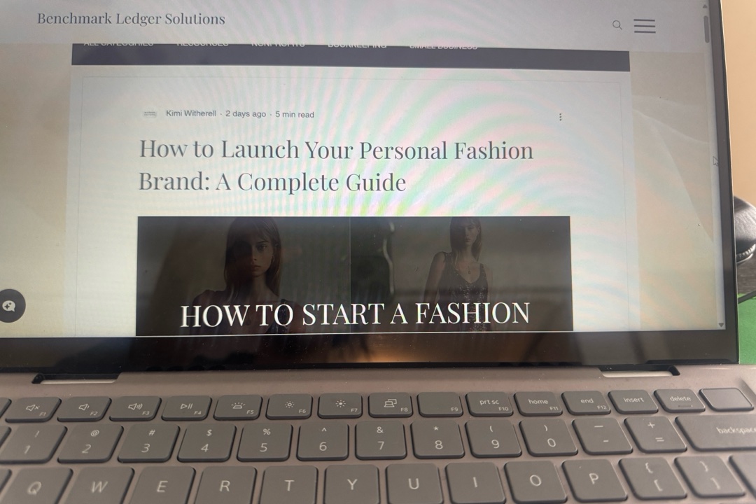The height and width of the screenshot is (504, 756).
Task: Click the '5 min read' label
Action: (295, 115)
